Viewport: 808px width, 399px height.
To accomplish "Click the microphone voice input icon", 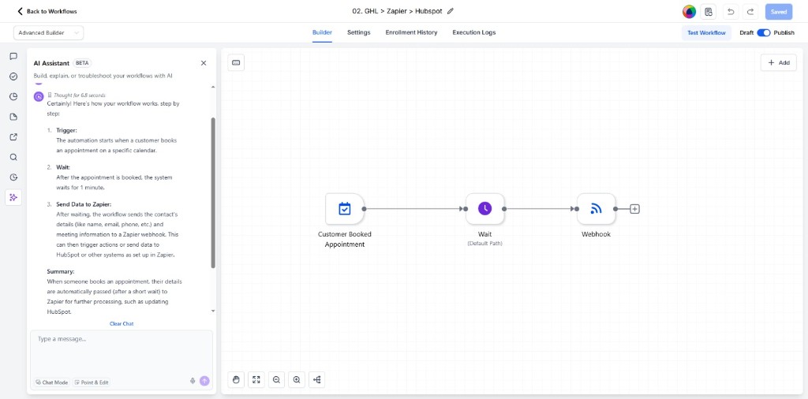I will click(193, 381).
